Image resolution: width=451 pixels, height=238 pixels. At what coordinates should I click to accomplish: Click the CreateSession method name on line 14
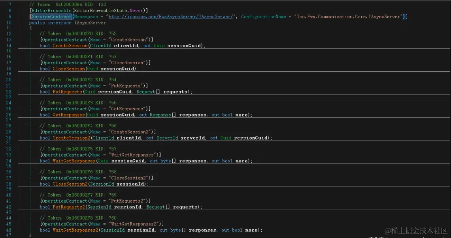click(x=70, y=46)
